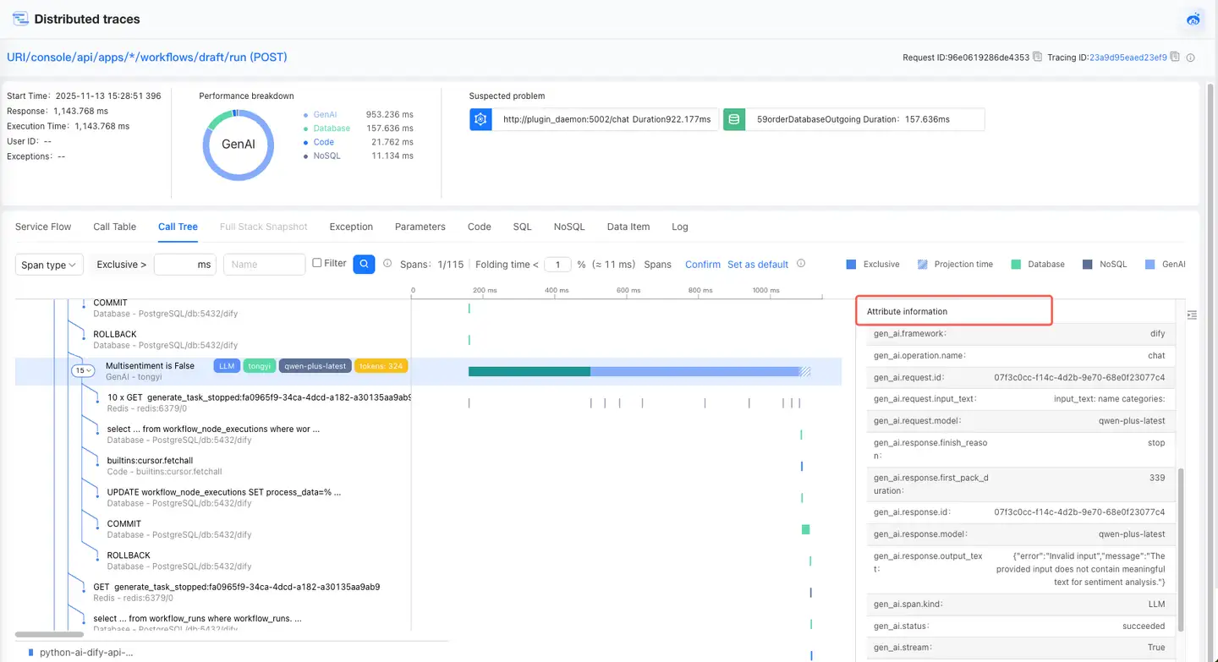
Task: Click the Name filter input field
Action: pos(264,265)
